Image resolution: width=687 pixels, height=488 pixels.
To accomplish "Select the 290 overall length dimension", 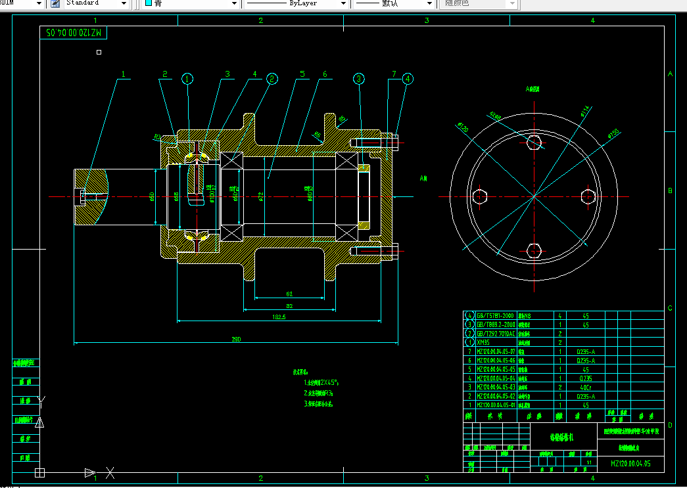I will click(x=236, y=339).
